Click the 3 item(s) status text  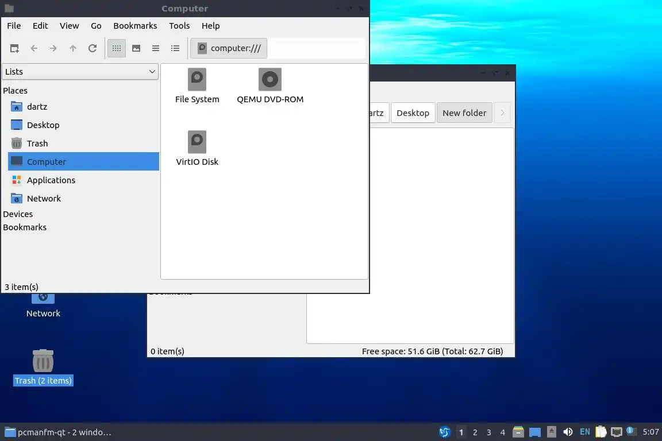[x=21, y=287]
